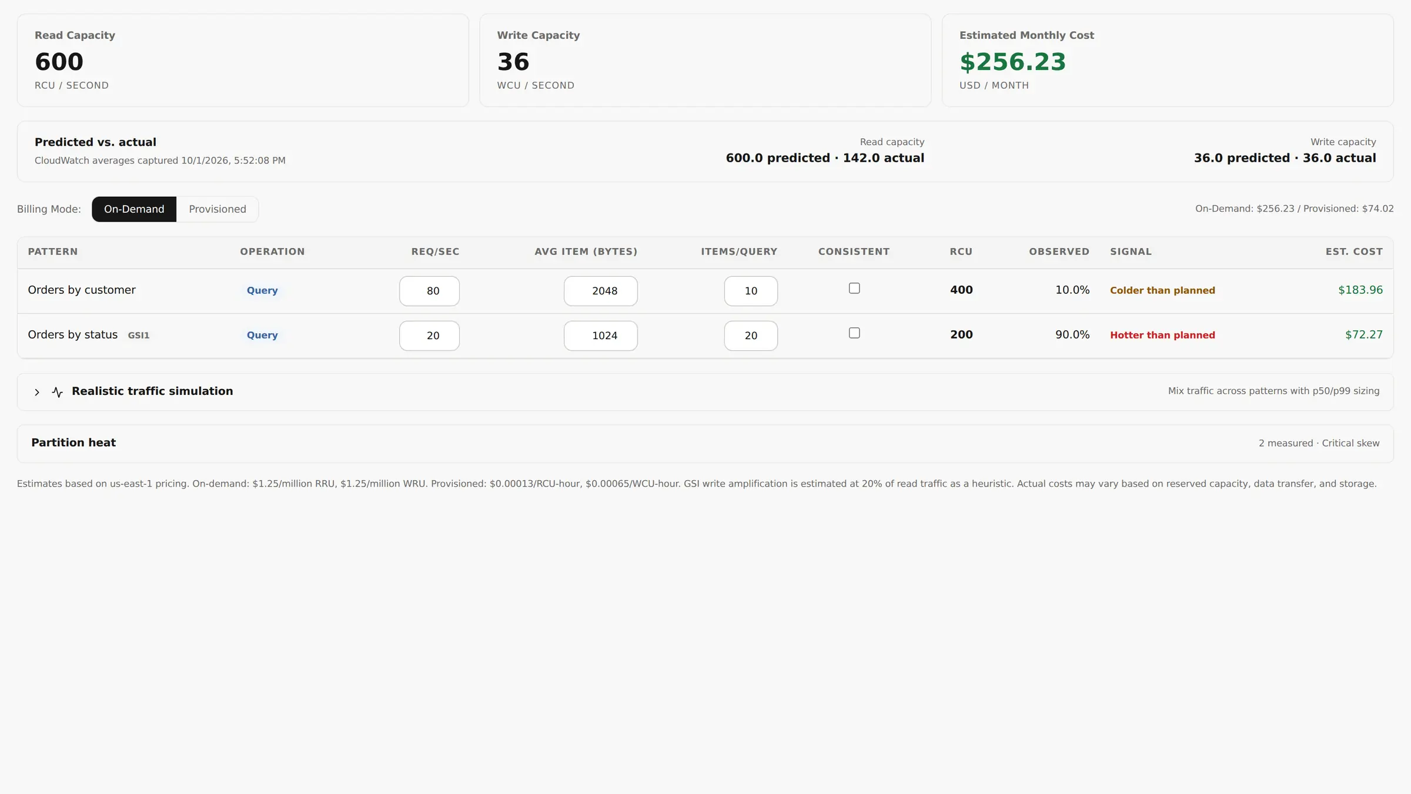Click the traffic pulse waveform icon
This screenshot has height=794, width=1411.
(x=57, y=392)
